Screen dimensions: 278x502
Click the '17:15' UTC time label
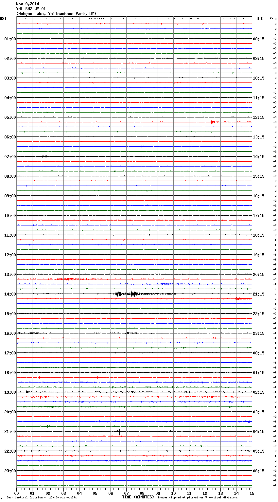tap(259, 216)
